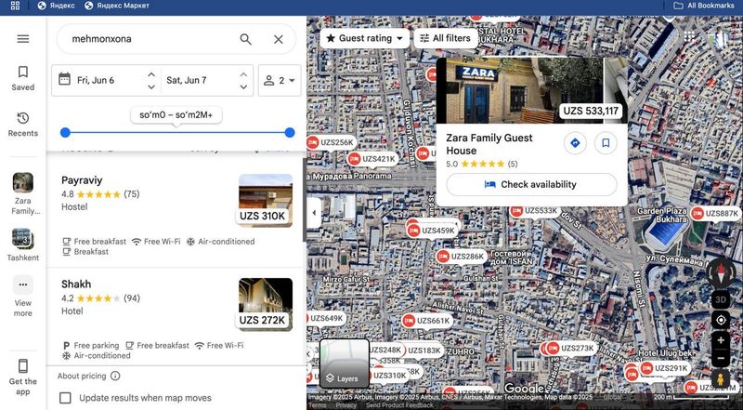Viewport: 743px width, 410px height.
Task: Click Get the app phone icon
Action: click(22, 366)
